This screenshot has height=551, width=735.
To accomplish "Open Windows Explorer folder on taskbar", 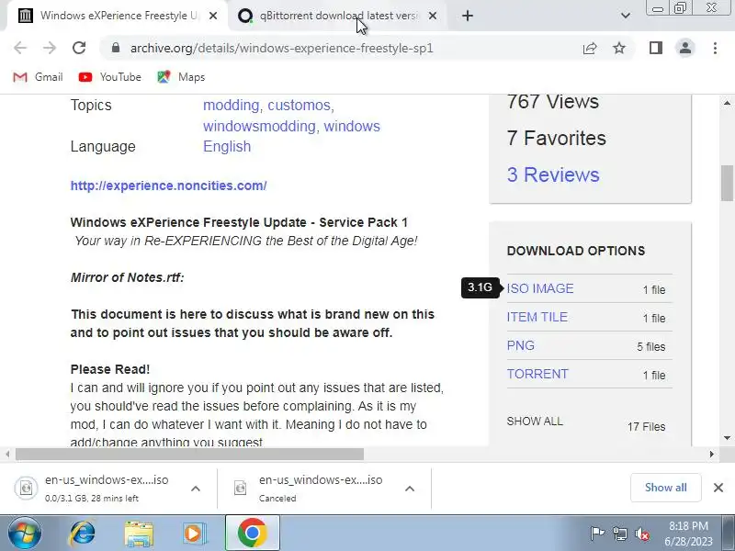I will click(x=139, y=534).
